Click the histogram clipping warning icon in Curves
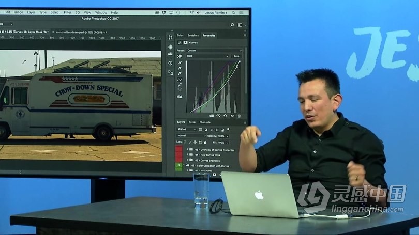Image resolution: width=419 pixels, height=235 pixels. pyautogui.click(x=179, y=96)
